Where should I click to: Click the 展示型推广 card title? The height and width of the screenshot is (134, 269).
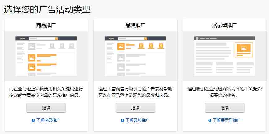[225, 25]
